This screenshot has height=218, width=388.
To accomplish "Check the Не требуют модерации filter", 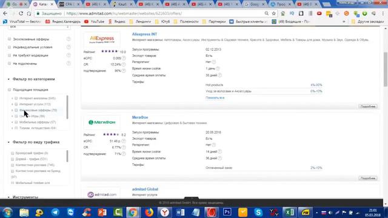I will coord(10,55).
